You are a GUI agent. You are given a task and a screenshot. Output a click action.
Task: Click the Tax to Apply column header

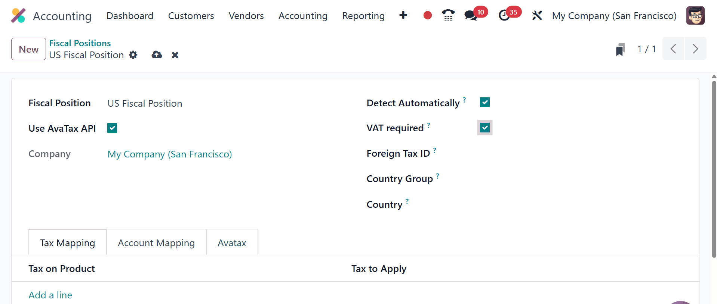pos(379,269)
